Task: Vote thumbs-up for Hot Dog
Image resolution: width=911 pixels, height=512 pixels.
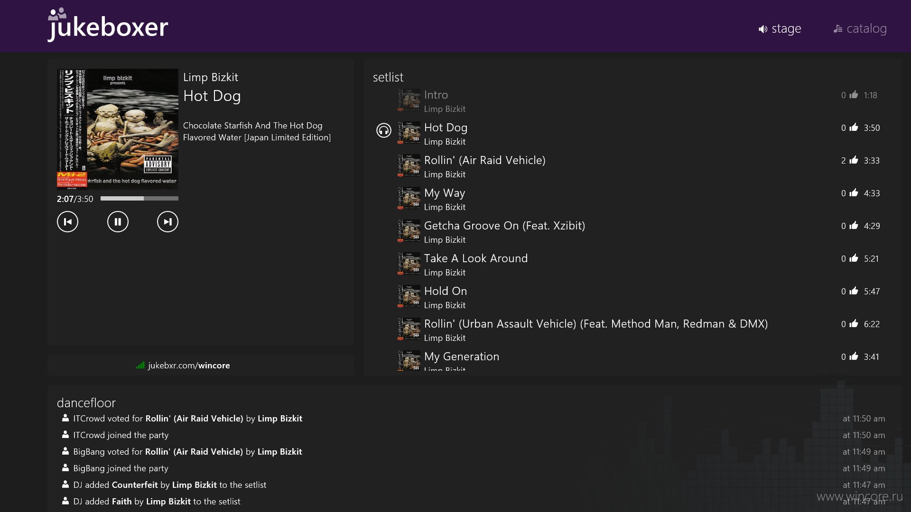Action: pyautogui.click(x=854, y=128)
